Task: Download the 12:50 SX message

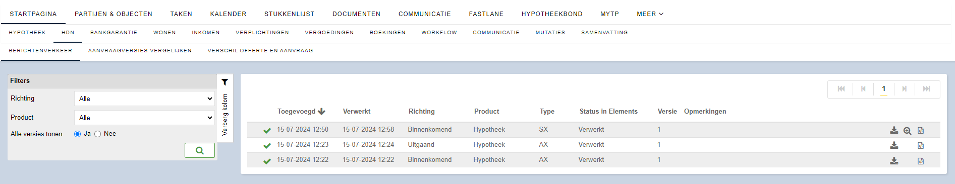Action: click(894, 130)
